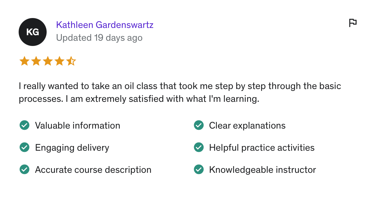Click the checkmark beside Valuable information

click(x=24, y=125)
